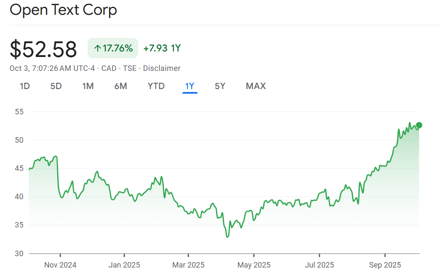
Task: Switch to the 5D chart view
Action: (56, 86)
